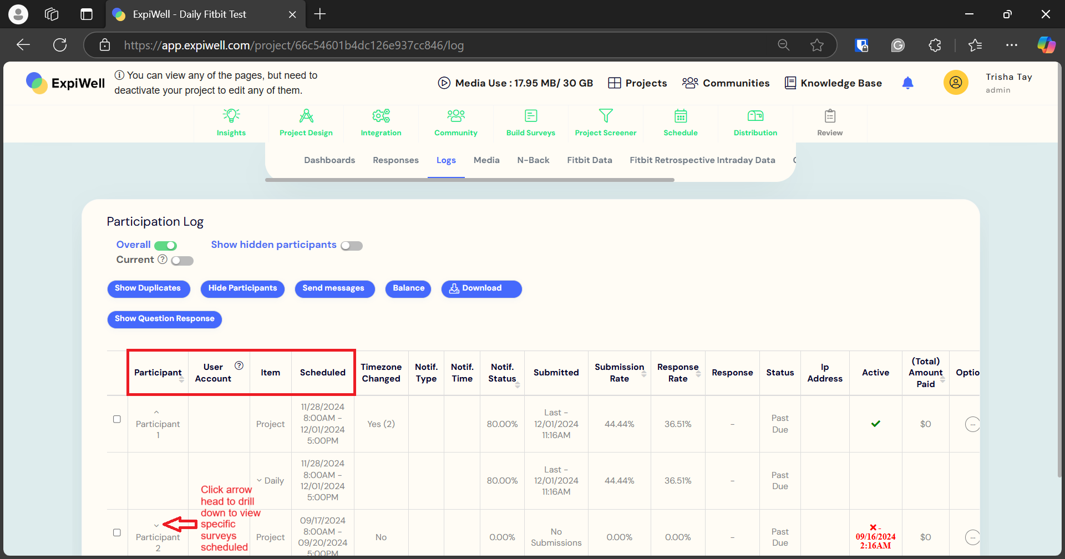Select the Build Surveys icon

pyautogui.click(x=530, y=123)
